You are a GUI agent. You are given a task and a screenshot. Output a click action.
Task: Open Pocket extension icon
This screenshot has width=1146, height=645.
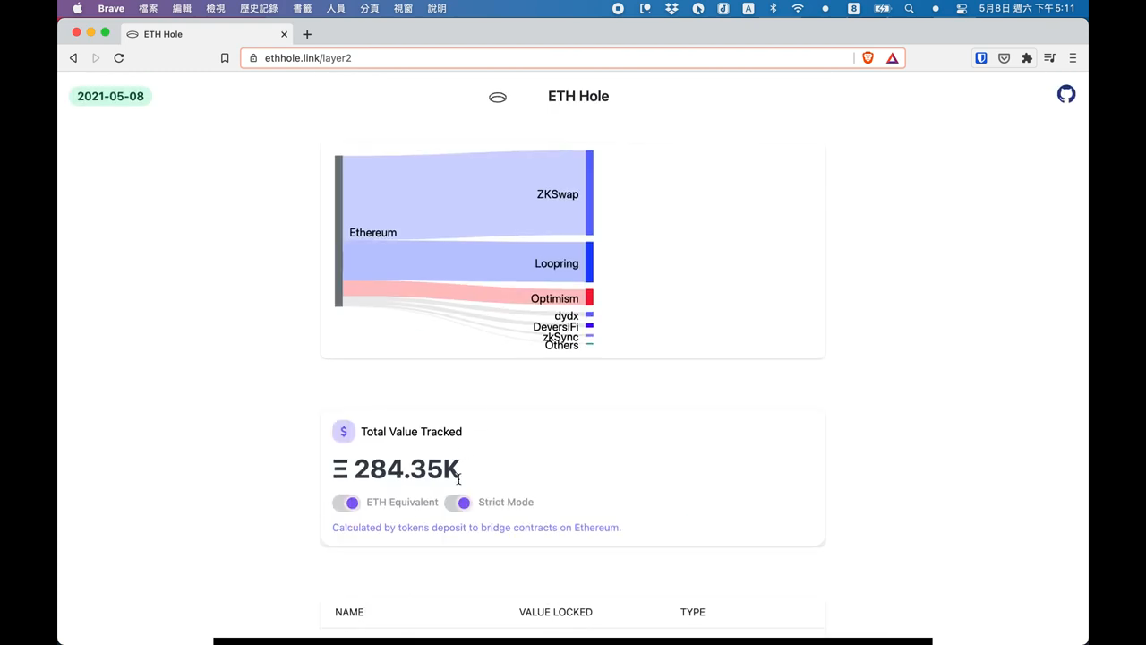(x=1004, y=58)
